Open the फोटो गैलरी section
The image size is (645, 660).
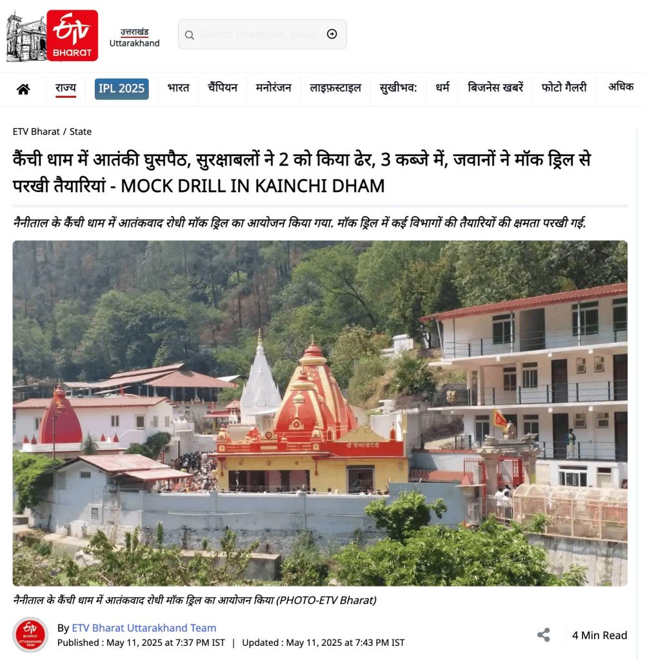pyautogui.click(x=564, y=88)
